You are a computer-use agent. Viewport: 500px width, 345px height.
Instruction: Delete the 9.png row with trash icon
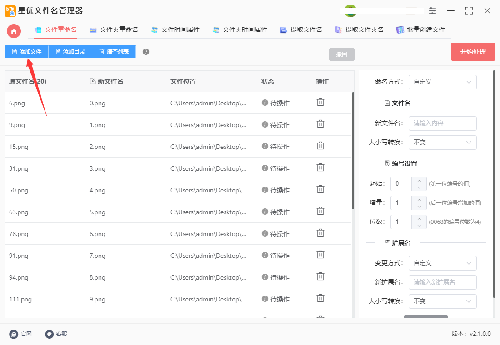point(320,124)
